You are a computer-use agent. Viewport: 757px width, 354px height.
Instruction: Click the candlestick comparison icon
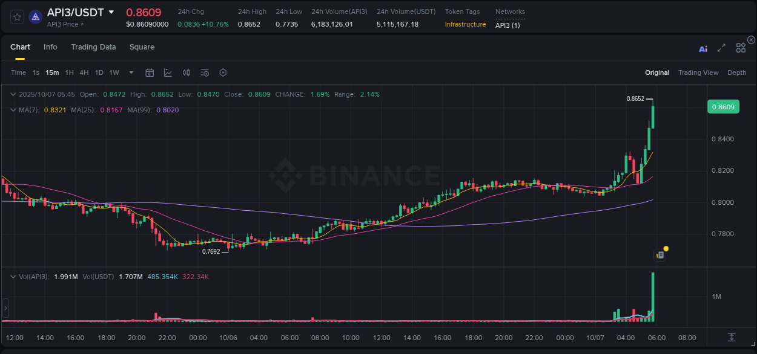pyautogui.click(x=186, y=72)
